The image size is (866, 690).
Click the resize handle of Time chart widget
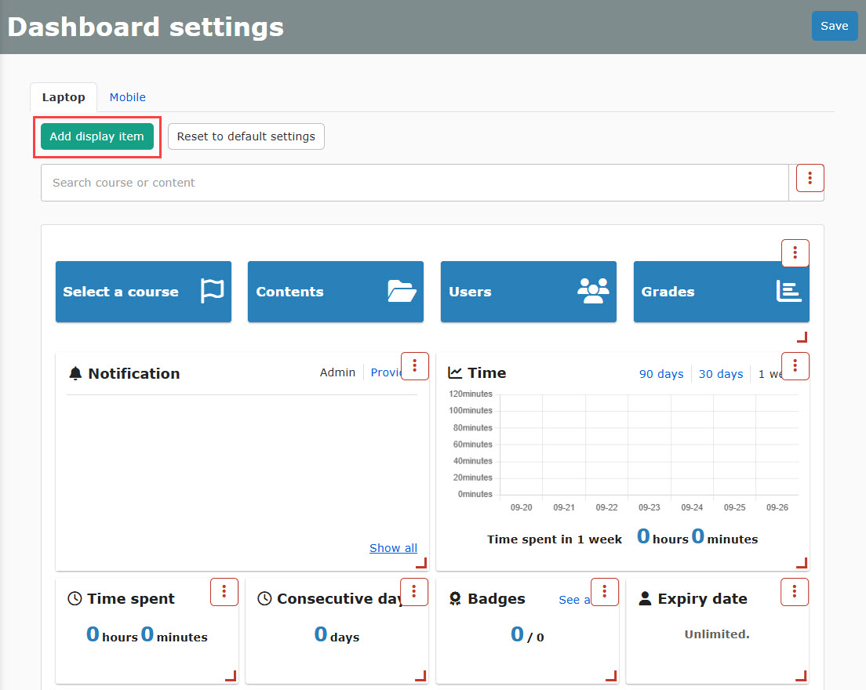[801, 562]
